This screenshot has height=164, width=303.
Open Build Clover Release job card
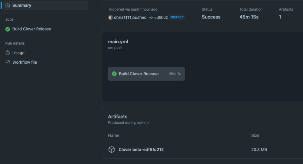(x=146, y=74)
